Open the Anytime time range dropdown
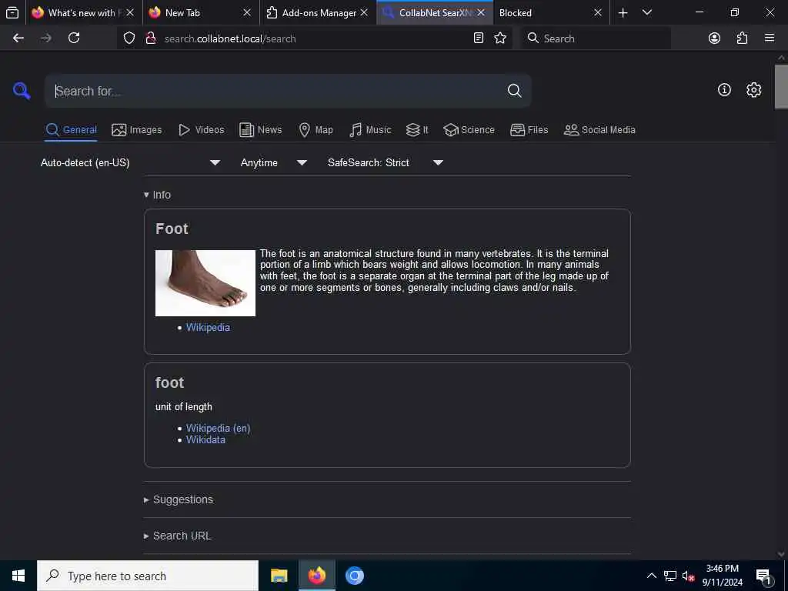The image size is (788, 591). [273, 162]
